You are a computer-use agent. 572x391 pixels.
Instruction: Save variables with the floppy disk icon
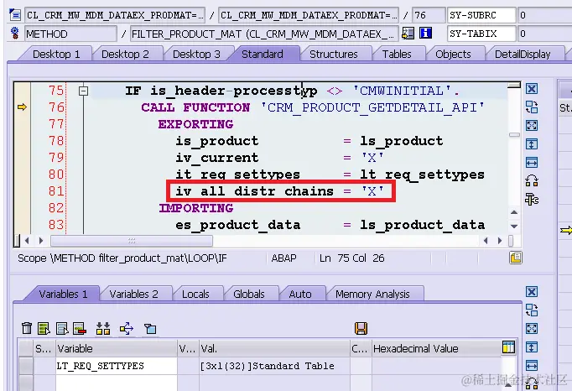361,328
